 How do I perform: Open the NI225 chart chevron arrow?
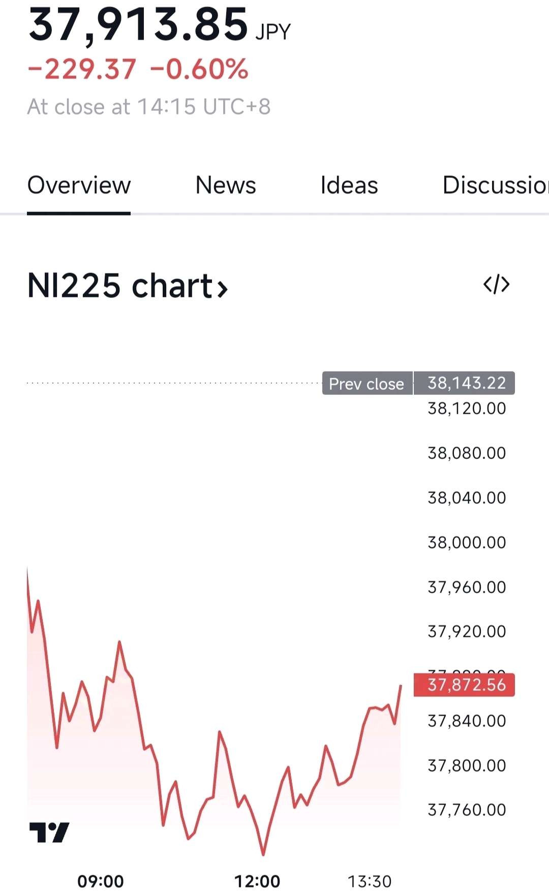click(222, 289)
